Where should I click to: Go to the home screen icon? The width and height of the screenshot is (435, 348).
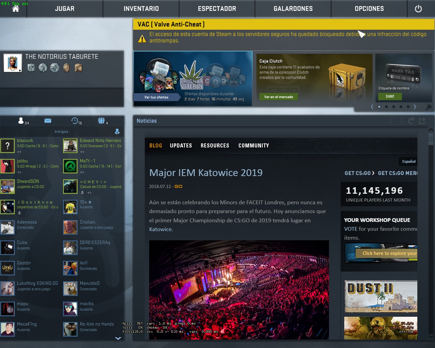click(16, 8)
